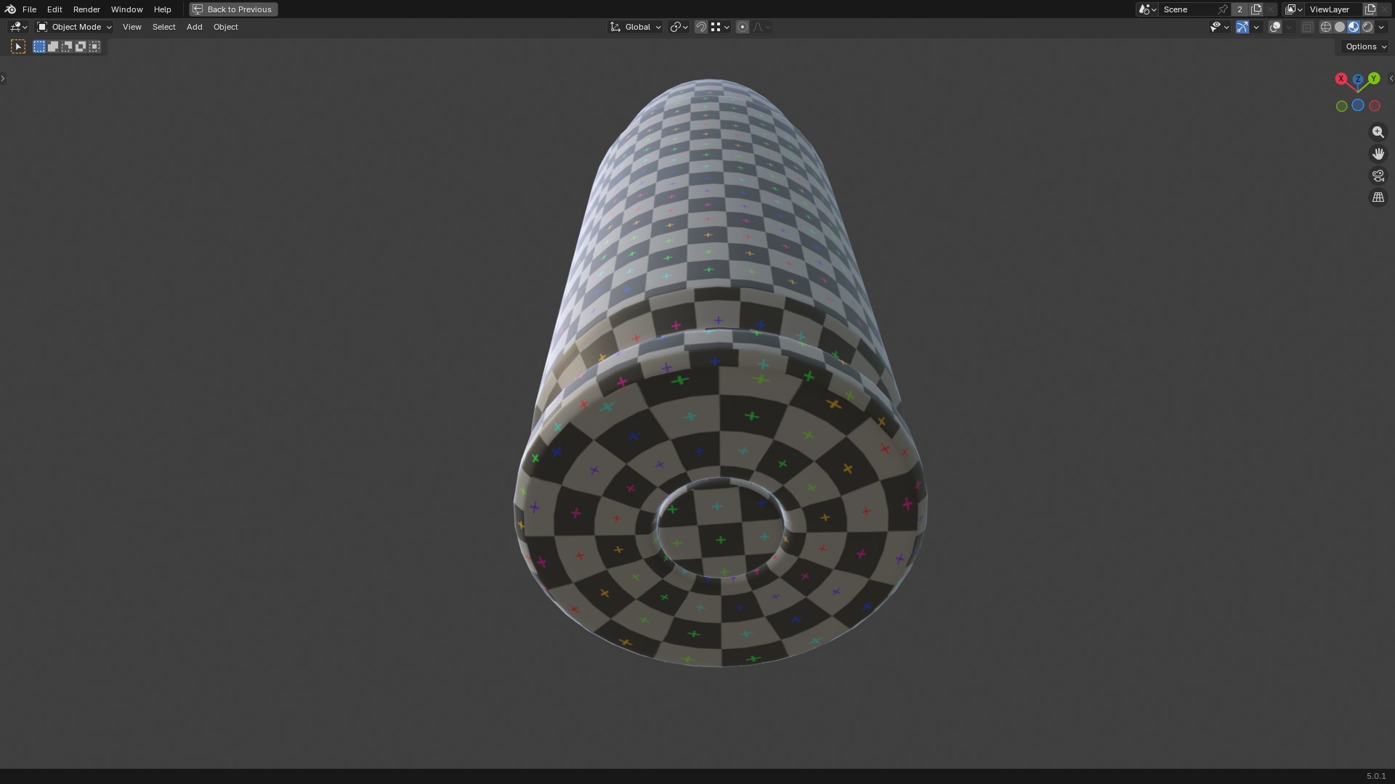Click the negative Y axis green circle
1395x784 pixels.
tap(1341, 106)
